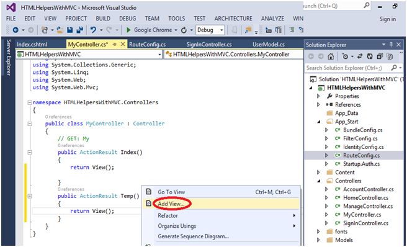
Task: Collapse the Index method code block
Action: 30,153
